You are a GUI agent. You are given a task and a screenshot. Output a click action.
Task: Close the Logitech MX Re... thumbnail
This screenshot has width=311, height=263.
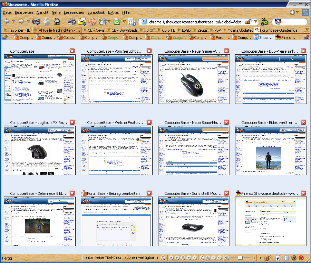tap(72, 122)
